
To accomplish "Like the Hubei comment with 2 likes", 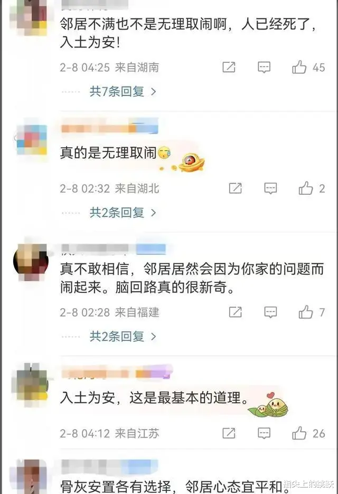I will [x=306, y=188].
